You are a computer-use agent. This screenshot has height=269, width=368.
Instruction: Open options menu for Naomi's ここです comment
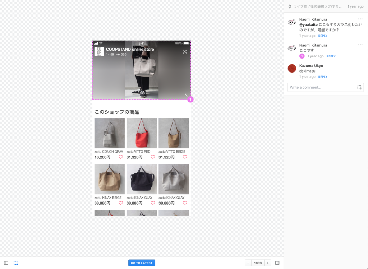click(360, 45)
